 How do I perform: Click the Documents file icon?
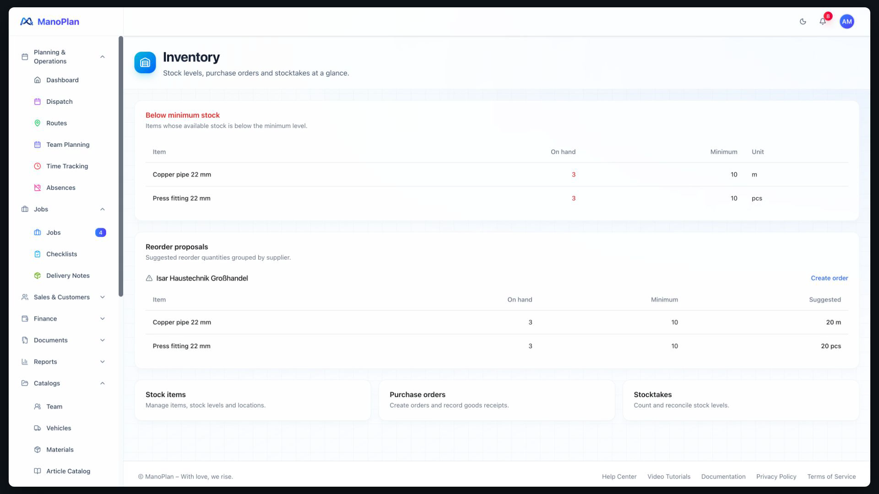pos(25,340)
